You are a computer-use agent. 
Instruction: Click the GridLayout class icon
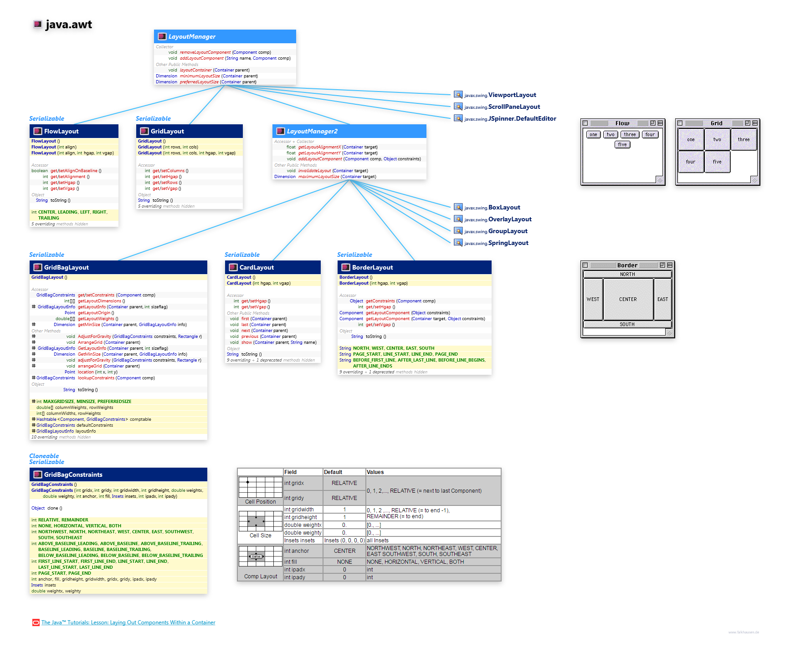pyautogui.click(x=144, y=131)
